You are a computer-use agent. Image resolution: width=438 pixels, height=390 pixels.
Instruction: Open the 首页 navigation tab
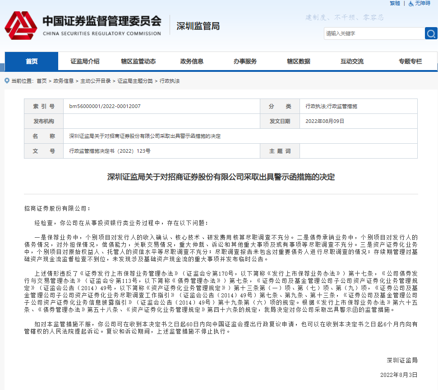(x=32, y=61)
